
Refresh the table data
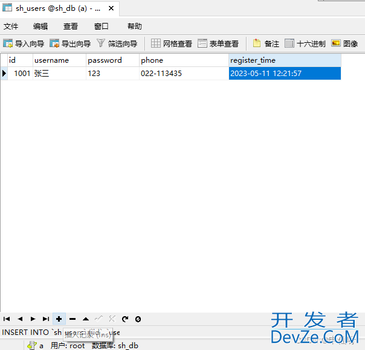click(125, 319)
